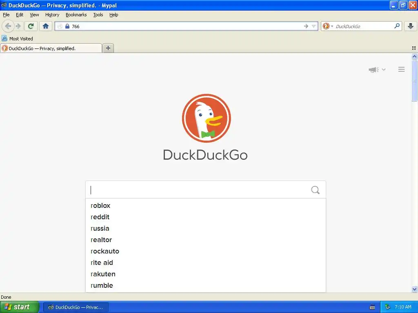Open the Downloads arrow button
This screenshot has height=313, width=418.
click(411, 26)
